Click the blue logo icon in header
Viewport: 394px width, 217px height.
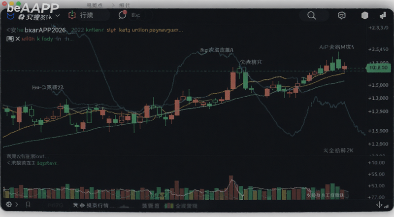[x=10, y=16]
